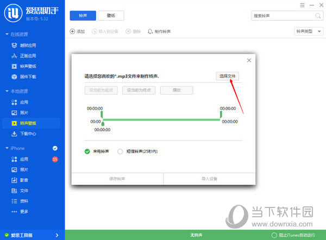Open 铃声壁纸 under 在线资源

point(24,66)
